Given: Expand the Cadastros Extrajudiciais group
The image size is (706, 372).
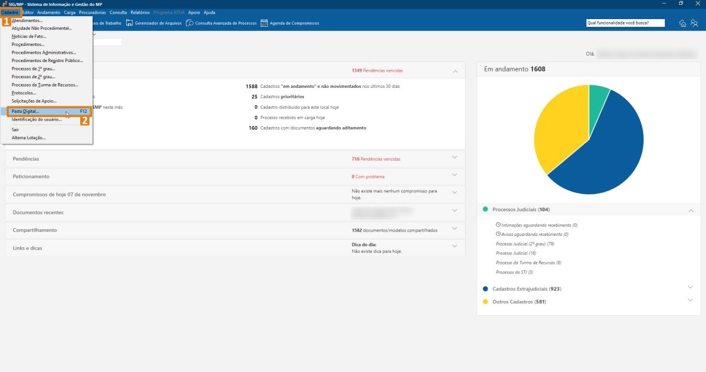Looking at the screenshot, I should click(690, 287).
